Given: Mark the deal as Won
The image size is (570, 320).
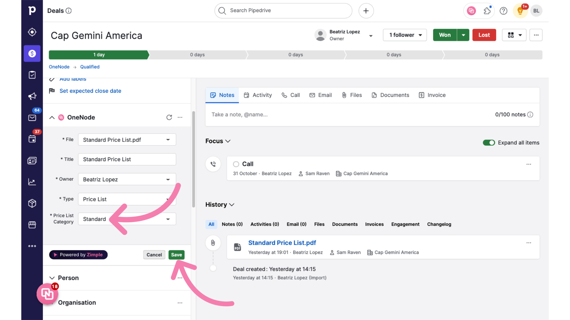Looking at the screenshot, I should pyautogui.click(x=445, y=35).
